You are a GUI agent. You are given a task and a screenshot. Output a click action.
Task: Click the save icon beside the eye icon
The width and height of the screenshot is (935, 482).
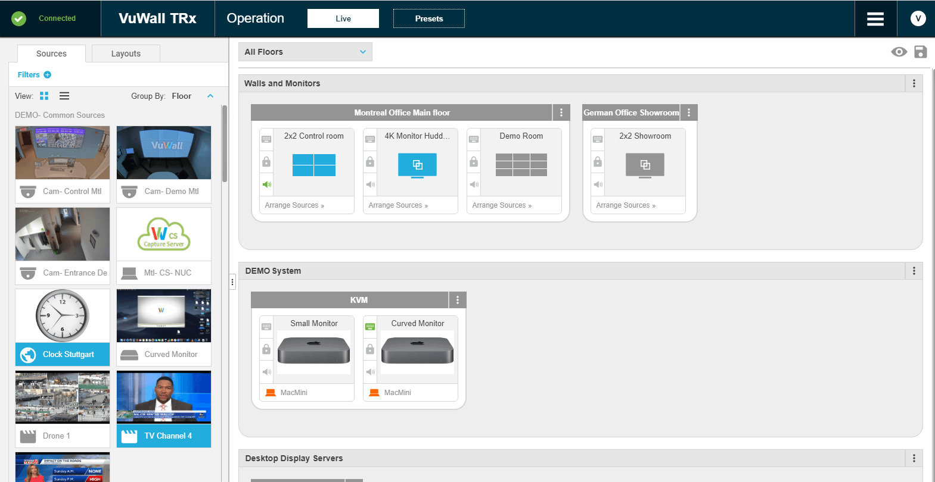coord(920,52)
